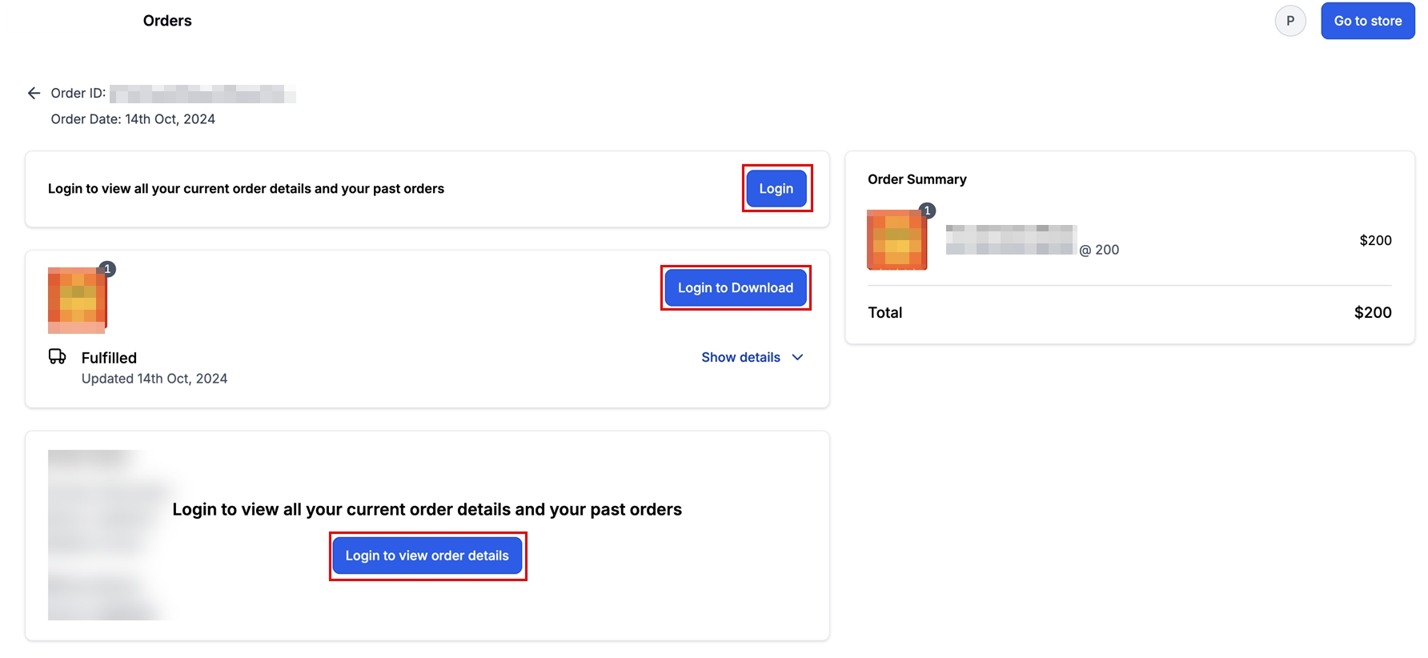Click the blurred order details preview
1428x658 pixels.
[x=104, y=535]
